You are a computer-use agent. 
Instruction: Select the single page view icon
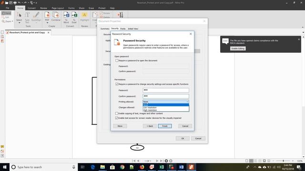coord(247,161)
